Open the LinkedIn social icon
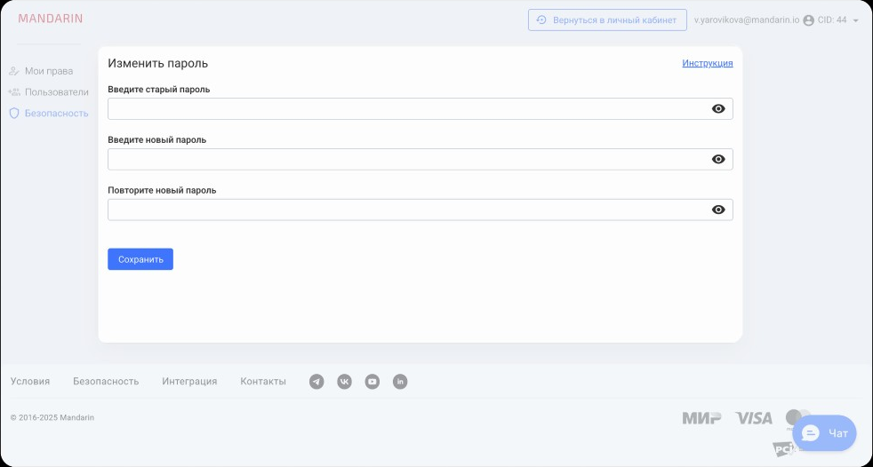Screen dimensions: 873x467 point(400,382)
